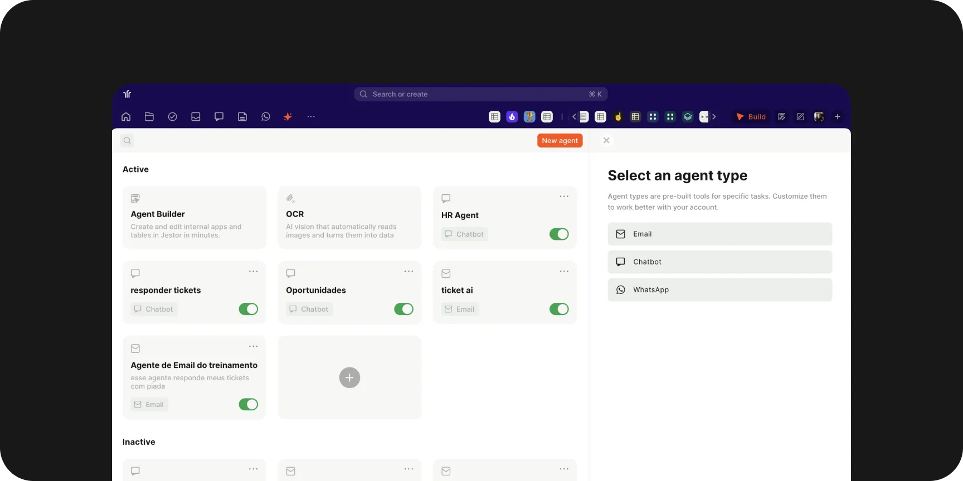Click the Chatbot tag on HR Agent card
The width and height of the screenshot is (963, 481).
[x=465, y=234]
